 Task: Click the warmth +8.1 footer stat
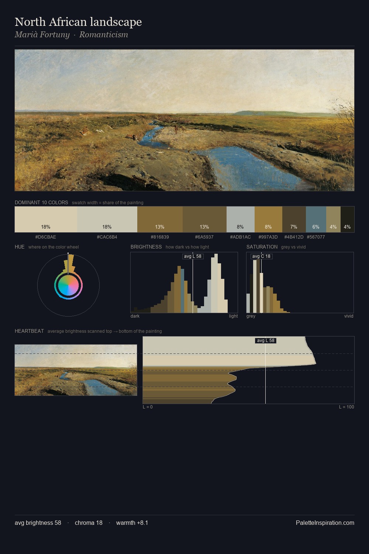(132, 523)
